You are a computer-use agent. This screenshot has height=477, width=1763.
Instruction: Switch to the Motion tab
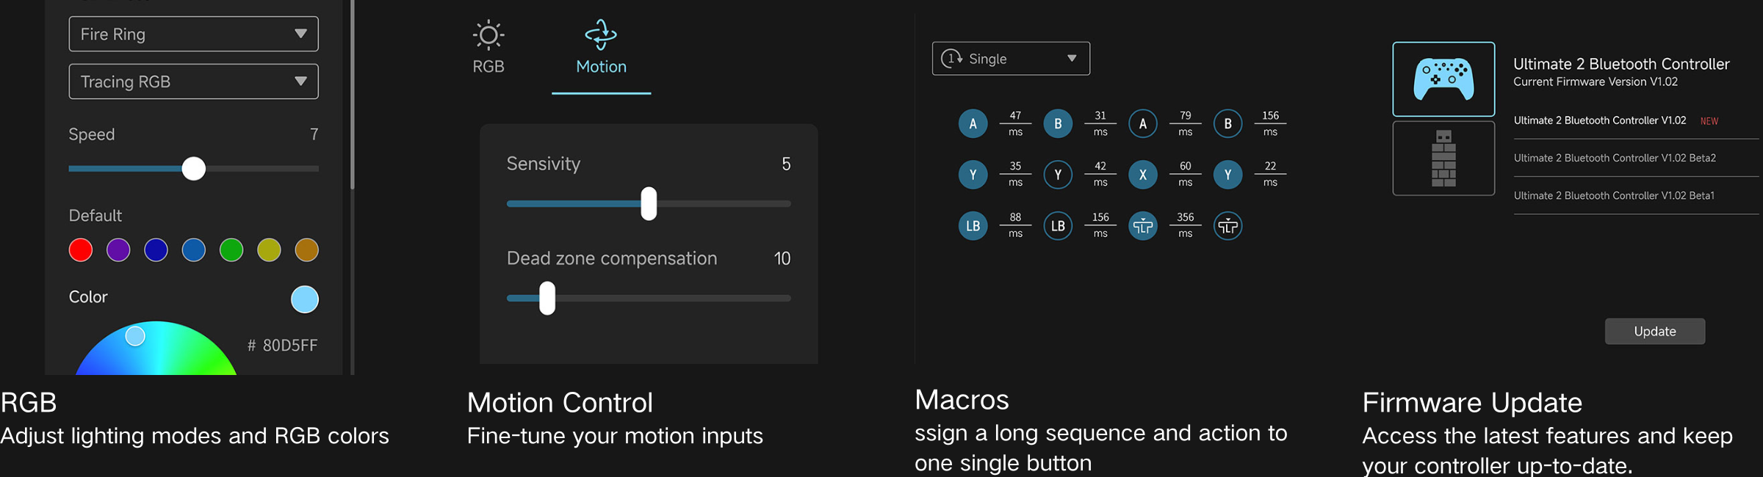601,66
